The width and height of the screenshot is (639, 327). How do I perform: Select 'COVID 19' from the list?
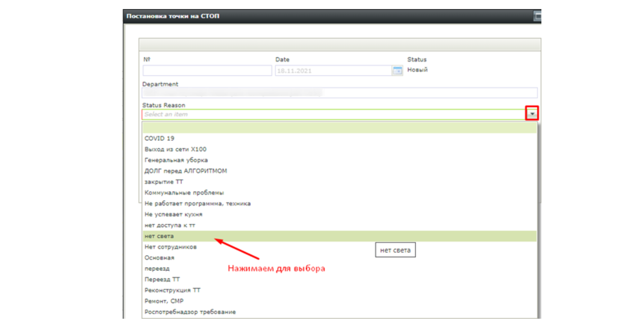pos(339,138)
